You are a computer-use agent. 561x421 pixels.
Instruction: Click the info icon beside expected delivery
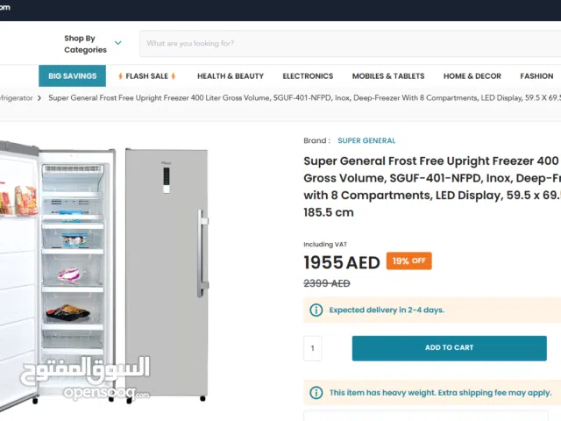tap(316, 310)
